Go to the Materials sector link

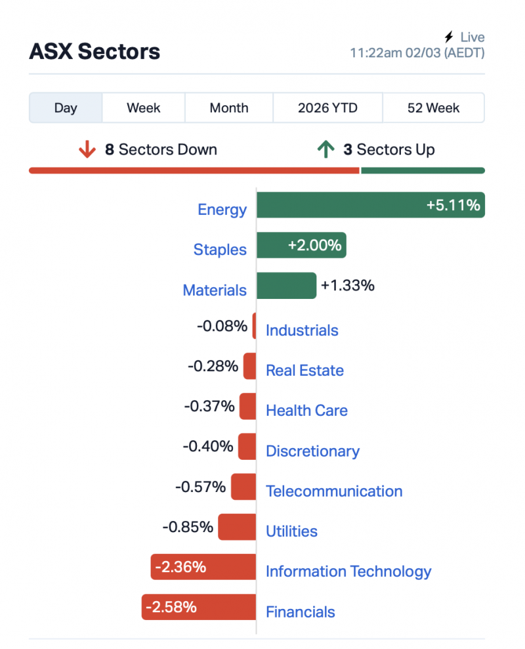pos(215,290)
